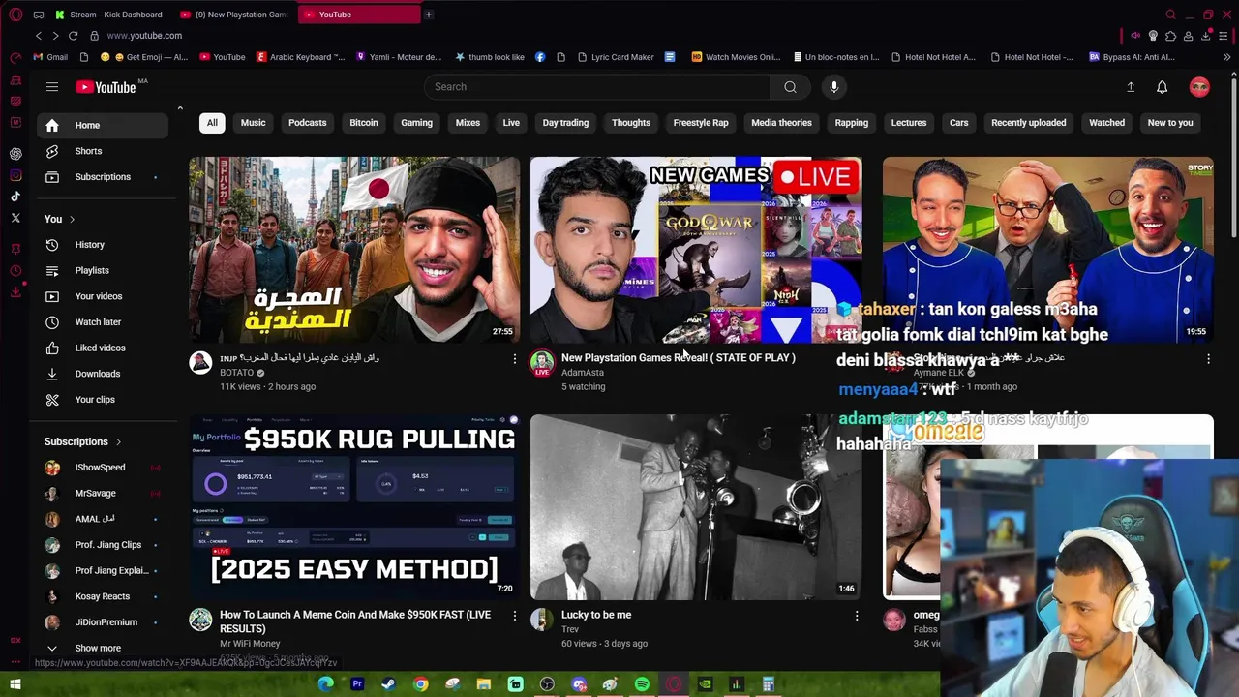Screen dimensions: 1239x697
Task: Open the Lyric Card Maker bookmark
Action: coord(615,57)
